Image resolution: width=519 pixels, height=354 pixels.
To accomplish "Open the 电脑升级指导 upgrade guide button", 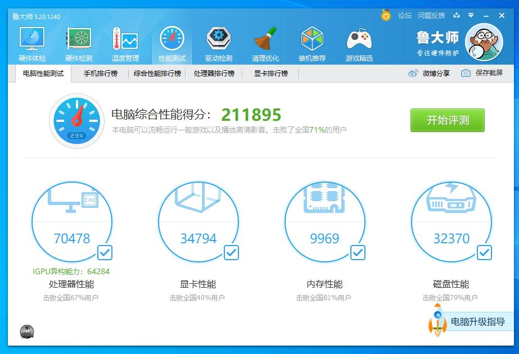I will pos(477,321).
